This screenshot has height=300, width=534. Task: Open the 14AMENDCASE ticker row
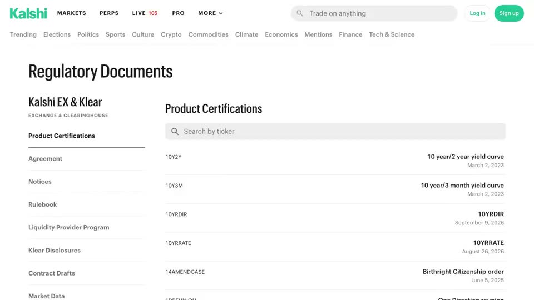pos(335,276)
